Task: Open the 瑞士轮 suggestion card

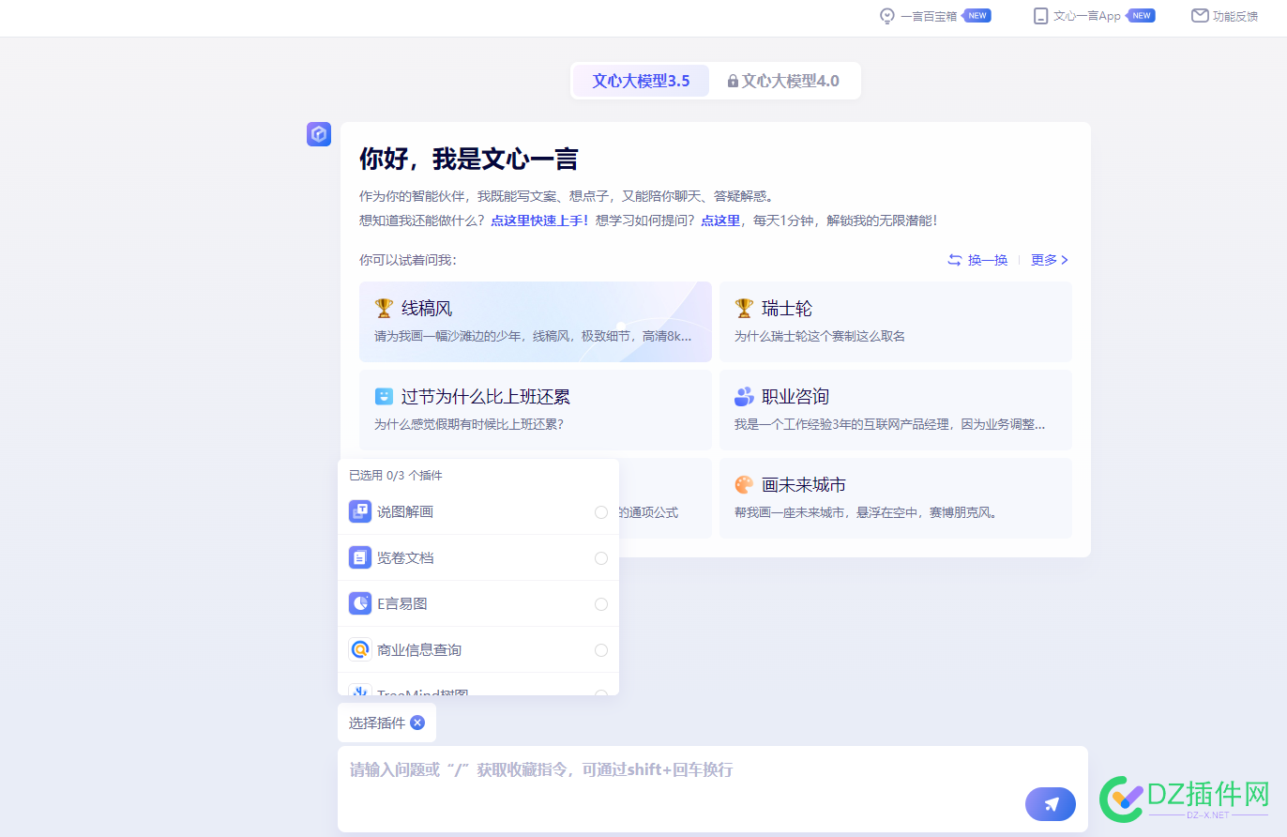Action: point(896,322)
